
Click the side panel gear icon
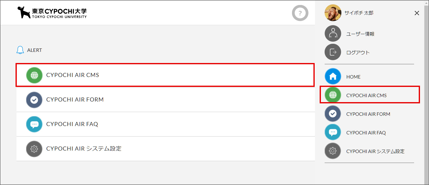click(x=333, y=151)
